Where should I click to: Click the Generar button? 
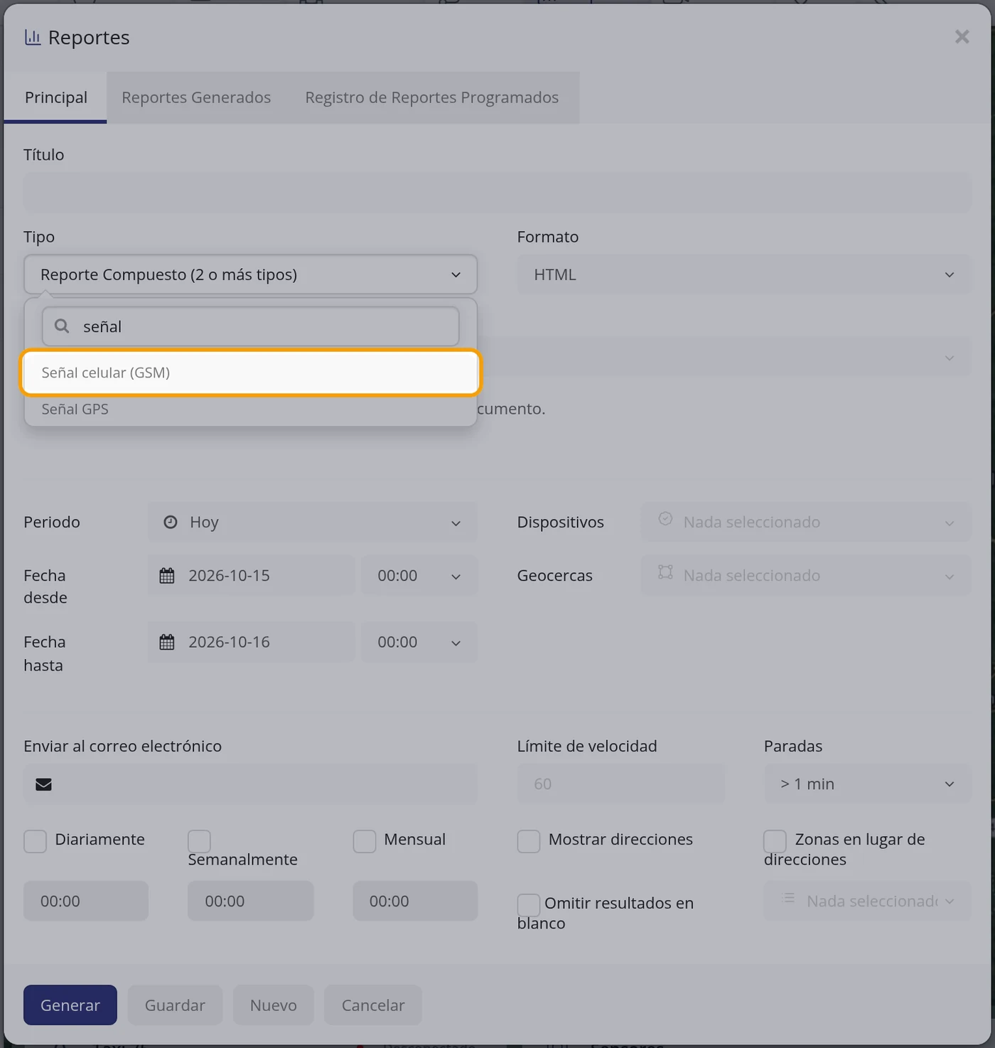tap(70, 1005)
